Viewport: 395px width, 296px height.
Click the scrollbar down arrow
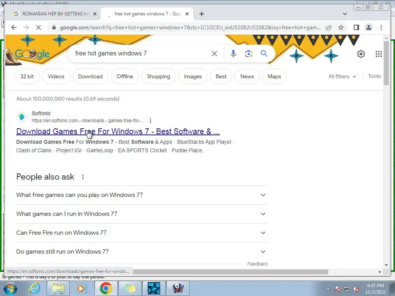point(386,265)
